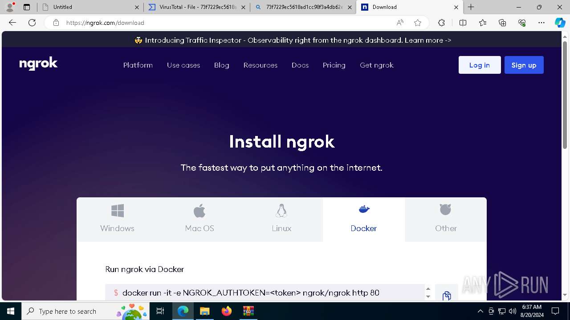The image size is (570, 320).
Task: Copy the docker run command
Action: click(447, 295)
